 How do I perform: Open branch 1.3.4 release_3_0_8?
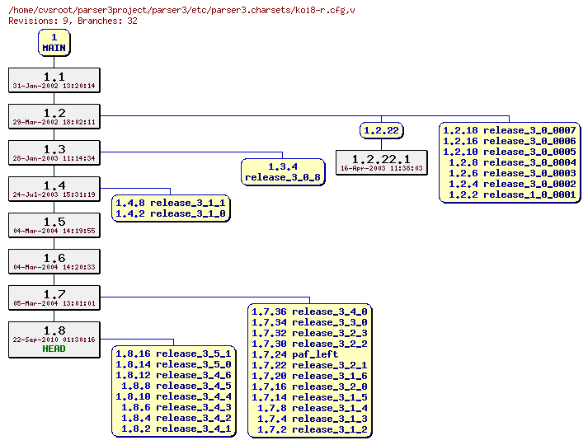pos(283,172)
